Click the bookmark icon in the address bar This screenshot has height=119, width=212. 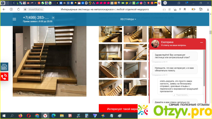point(185,9)
